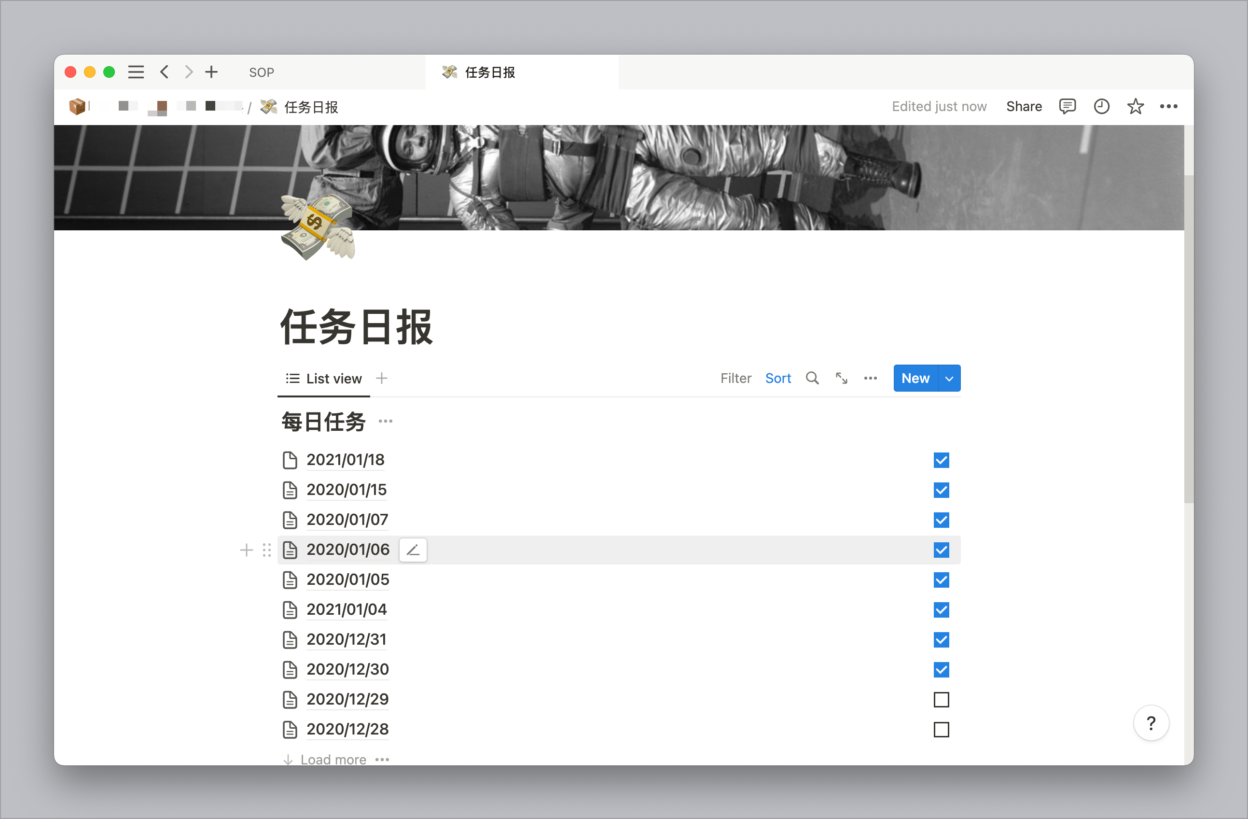This screenshot has width=1248, height=819.
Task: Uncheck the 2020/01/07 checkbox
Action: (941, 520)
